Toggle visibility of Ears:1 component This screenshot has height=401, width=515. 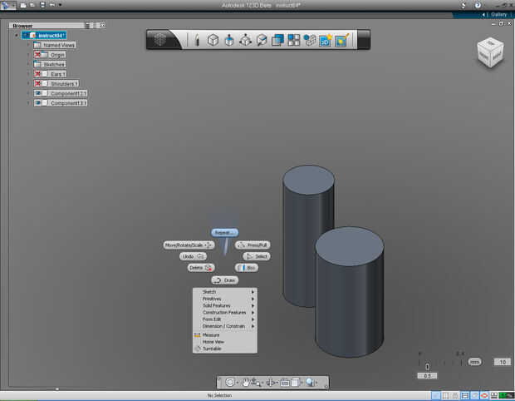pos(38,74)
